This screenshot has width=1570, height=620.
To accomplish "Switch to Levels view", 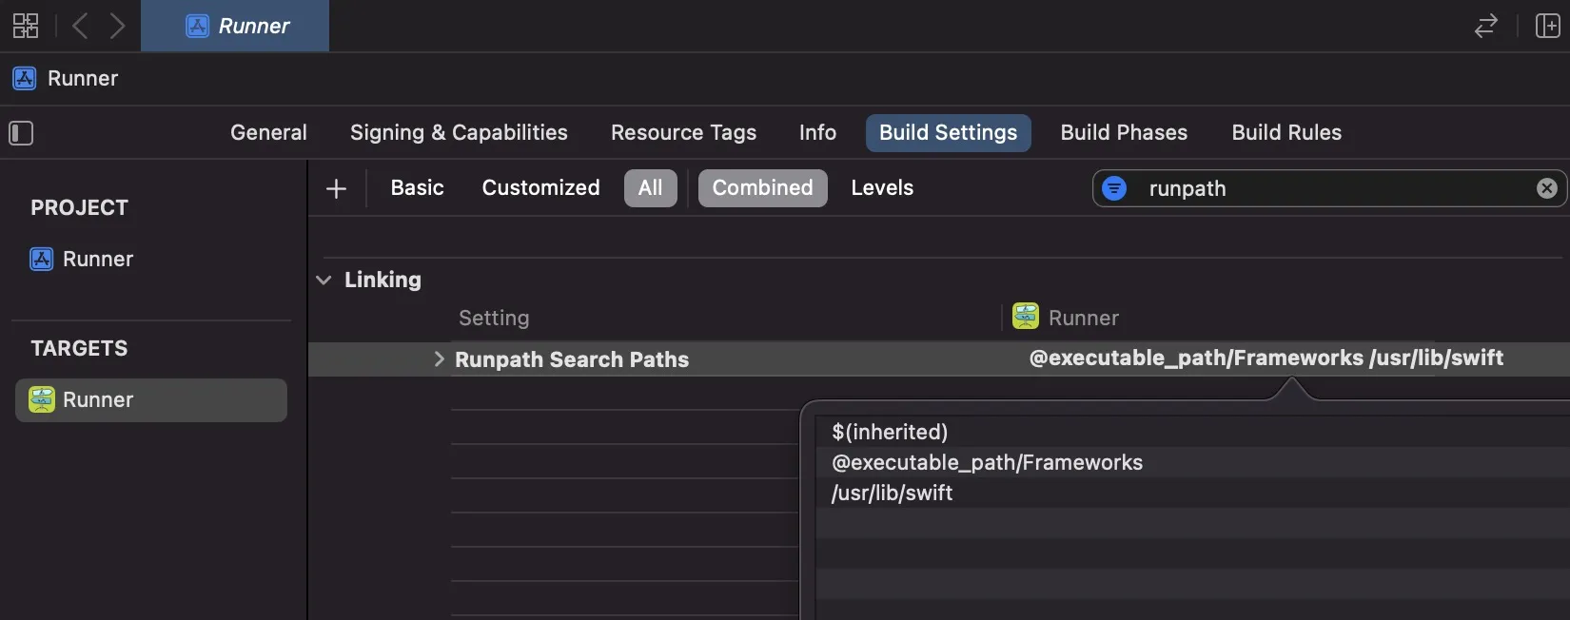I will click(x=882, y=188).
